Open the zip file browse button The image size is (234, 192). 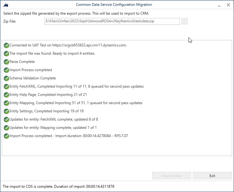tap(185, 21)
